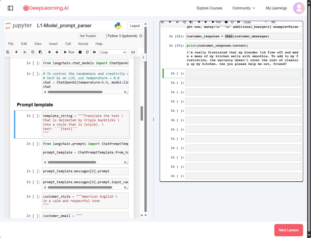Toggle the course sidebar panel icon
This screenshot has height=238, width=311.
pos(10,8)
